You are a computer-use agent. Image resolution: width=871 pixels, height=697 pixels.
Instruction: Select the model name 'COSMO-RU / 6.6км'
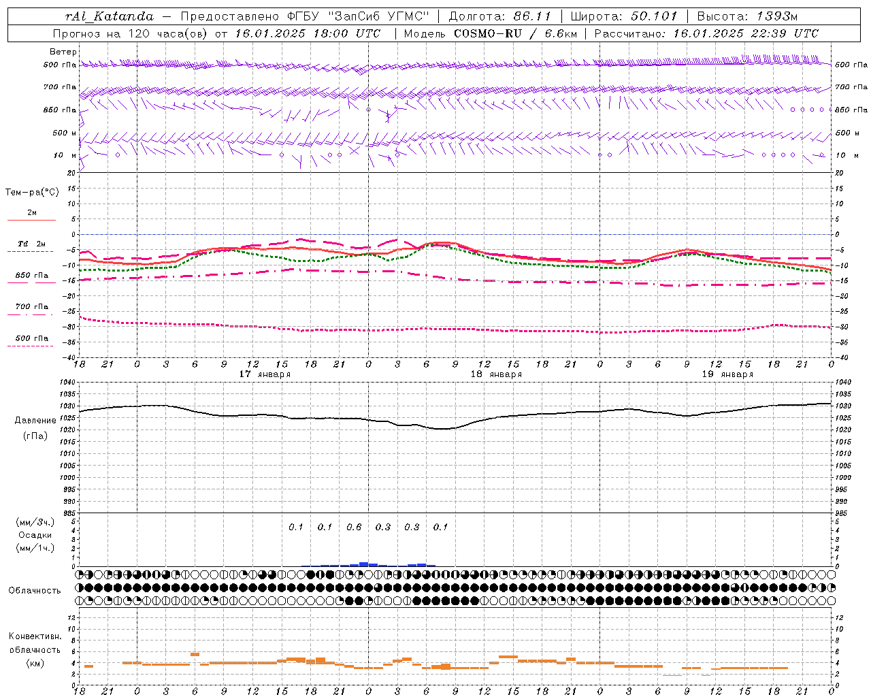click(x=514, y=33)
